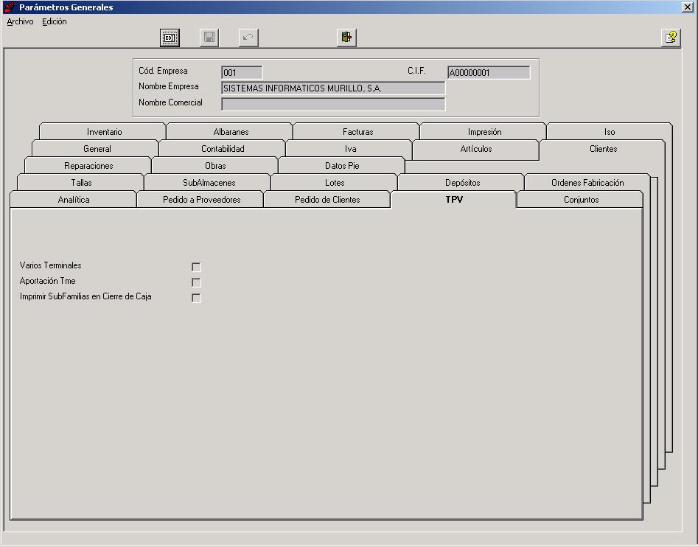Open the Edición menu
Screen dimensions: 698x547
click(x=55, y=21)
